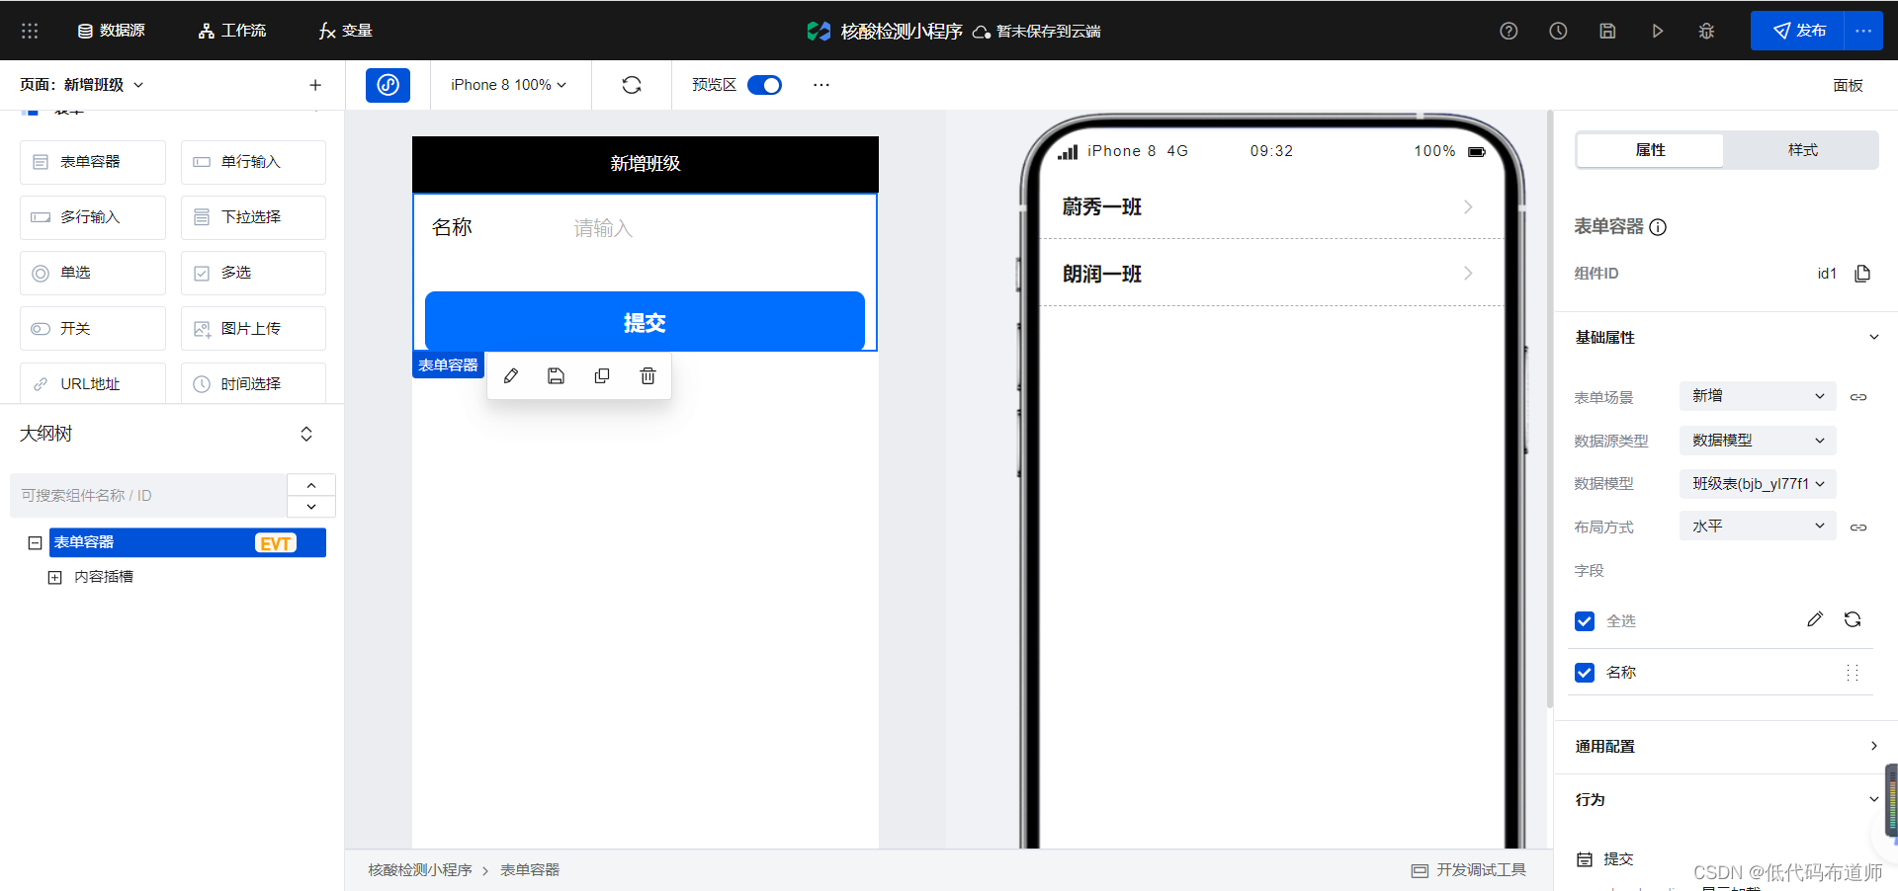Click the search previous up arrow
Viewport: 1898px width, 891px height.
tap(311, 485)
